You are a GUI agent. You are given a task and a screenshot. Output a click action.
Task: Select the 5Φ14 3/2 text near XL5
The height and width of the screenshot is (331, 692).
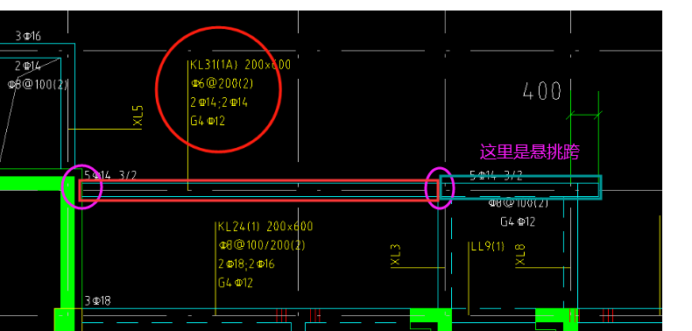[x=110, y=176]
